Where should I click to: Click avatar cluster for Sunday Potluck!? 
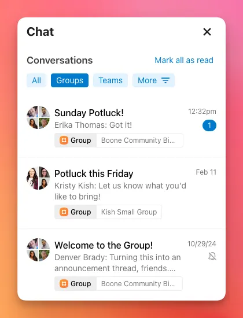(38, 117)
